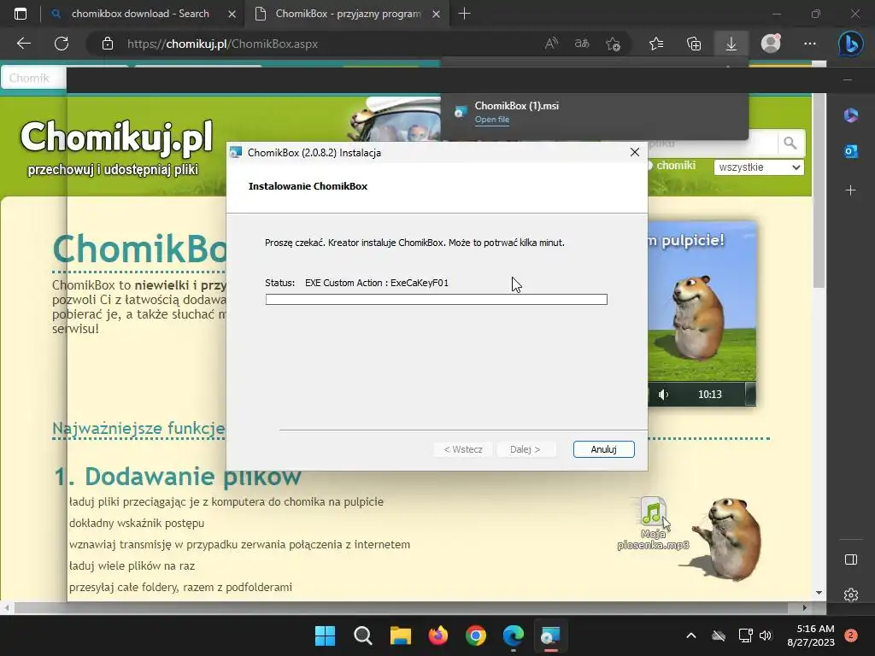
Task: Open the tab actions menu icon
Action: [21, 14]
